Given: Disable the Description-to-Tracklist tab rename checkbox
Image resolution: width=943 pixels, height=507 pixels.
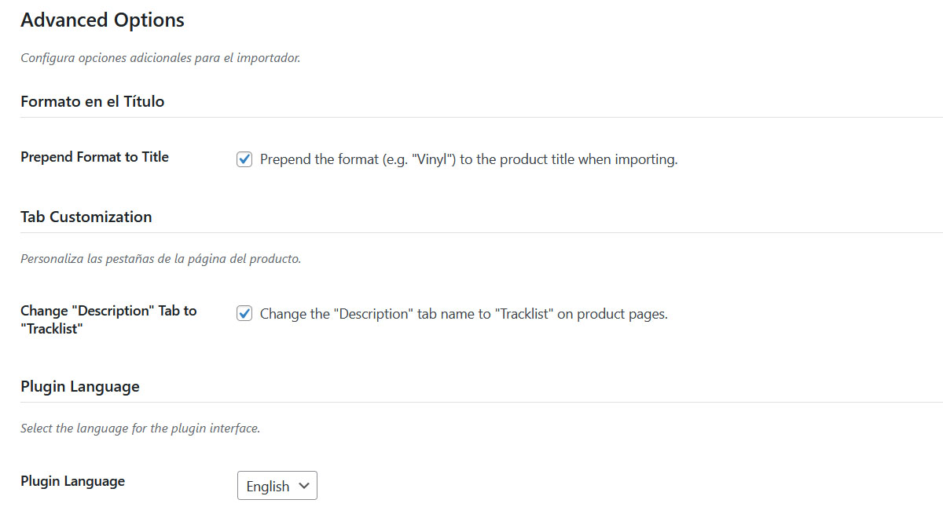Looking at the screenshot, I should point(244,314).
